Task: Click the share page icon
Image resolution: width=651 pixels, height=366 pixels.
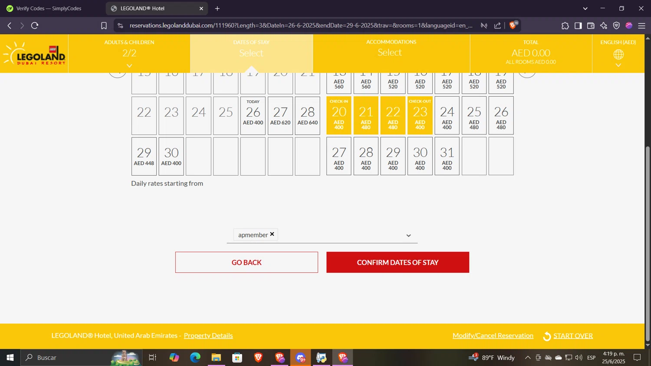Action: point(497,26)
